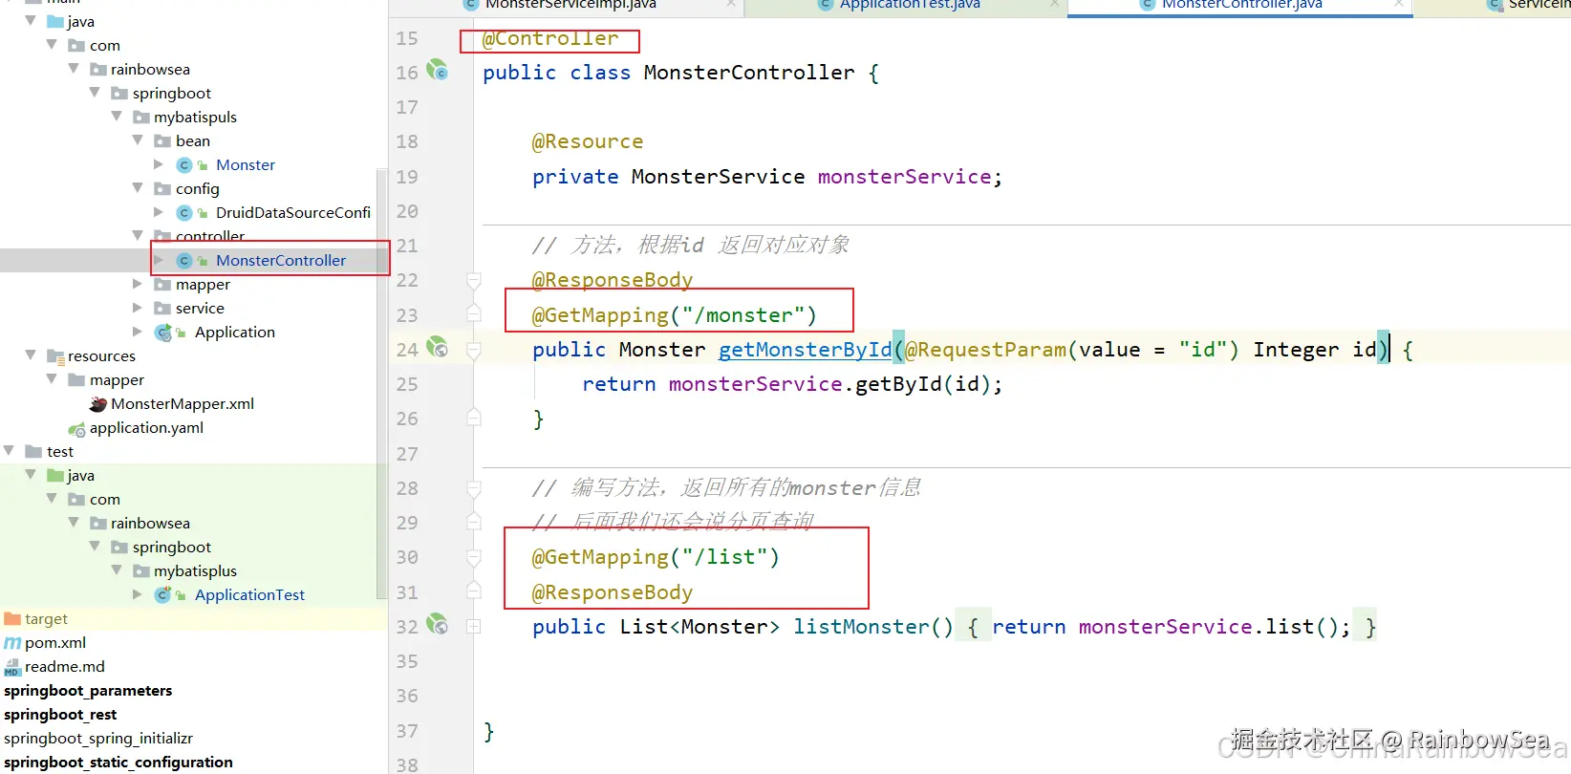Collapse the bean package
Viewport: 1571px width, 774px height.
(x=138, y=140)
